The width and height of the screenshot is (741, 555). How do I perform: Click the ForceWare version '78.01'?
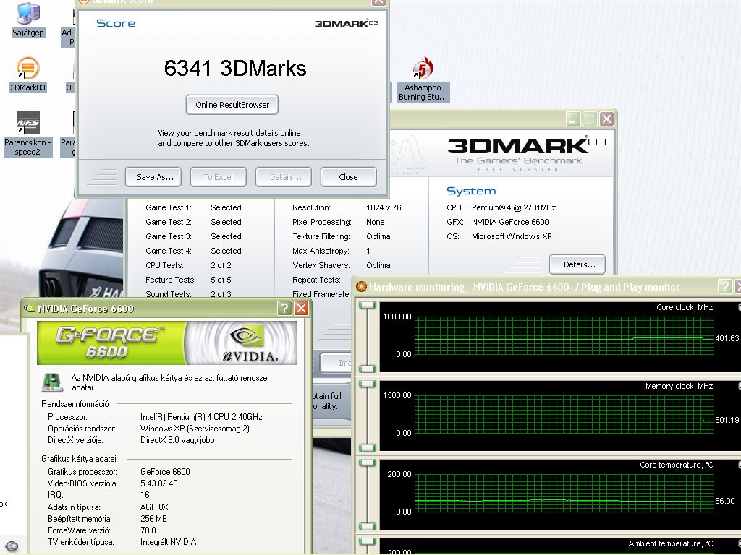click(x=150, y=530)
